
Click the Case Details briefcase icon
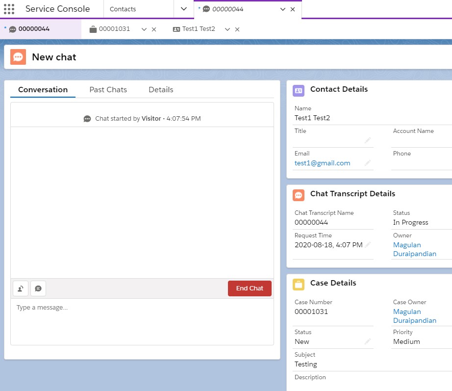(x=299, y=283)
